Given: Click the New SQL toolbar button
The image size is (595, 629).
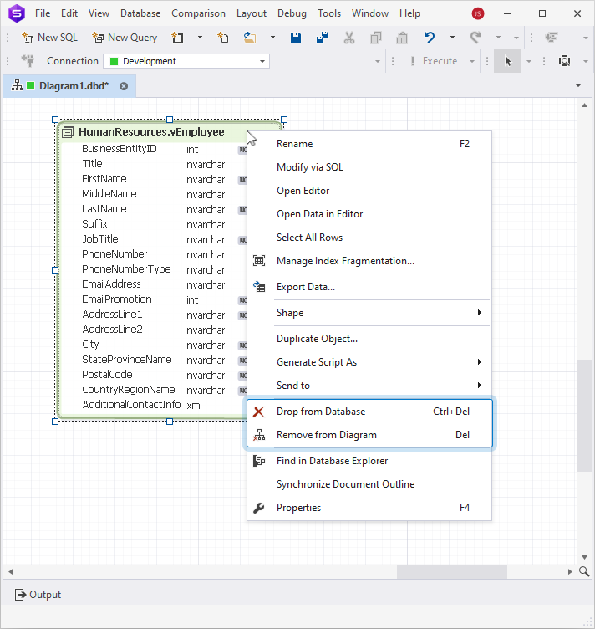Looking at the screenshot, I should coord(49,38).
